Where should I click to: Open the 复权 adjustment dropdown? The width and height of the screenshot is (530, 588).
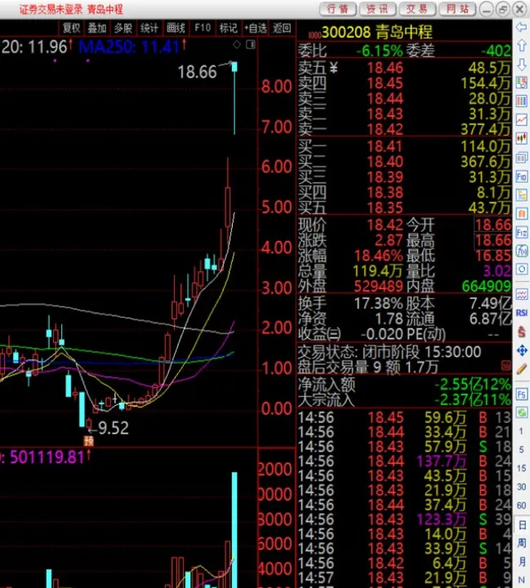[71, 28]
